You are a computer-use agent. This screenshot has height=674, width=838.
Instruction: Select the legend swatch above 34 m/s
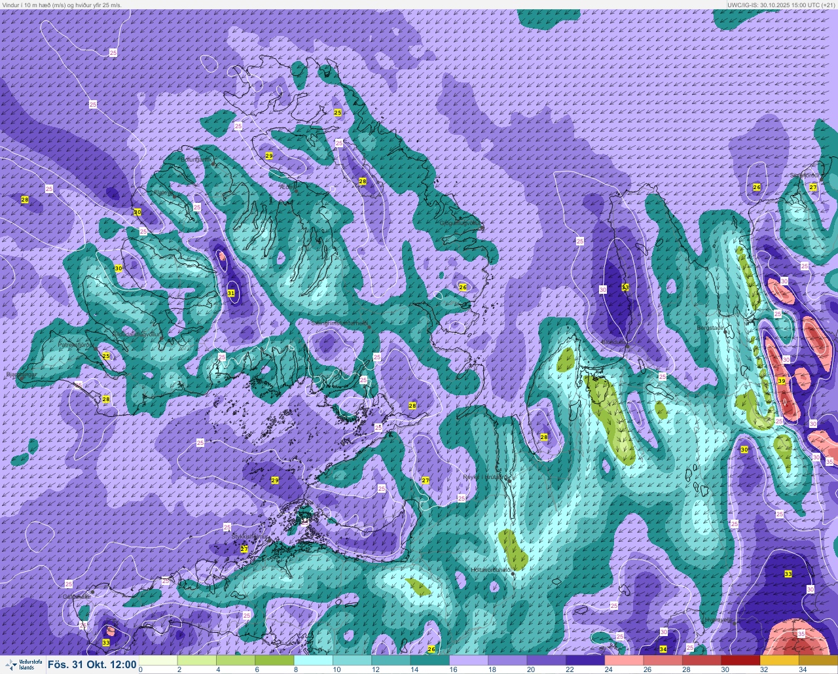pyautogui.click(x=818, y=660)
